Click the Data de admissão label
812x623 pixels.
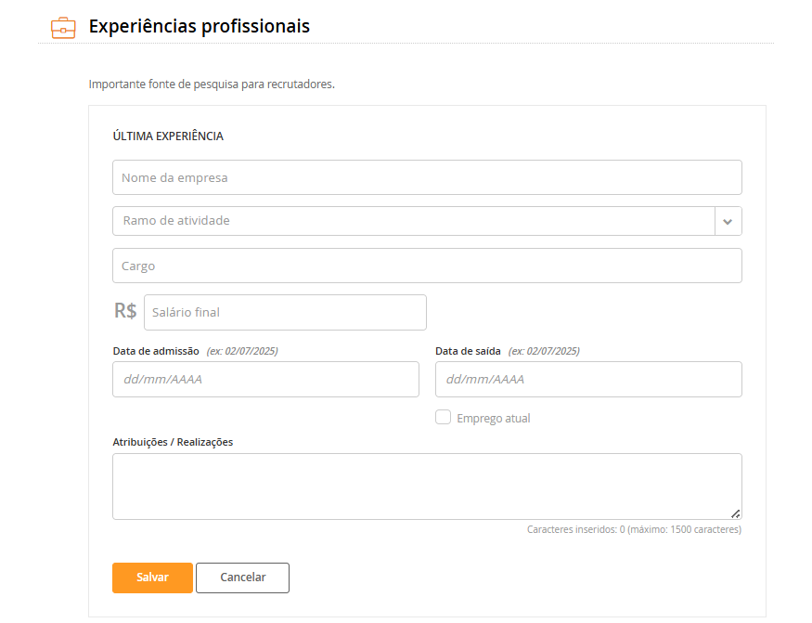point(156,351)
